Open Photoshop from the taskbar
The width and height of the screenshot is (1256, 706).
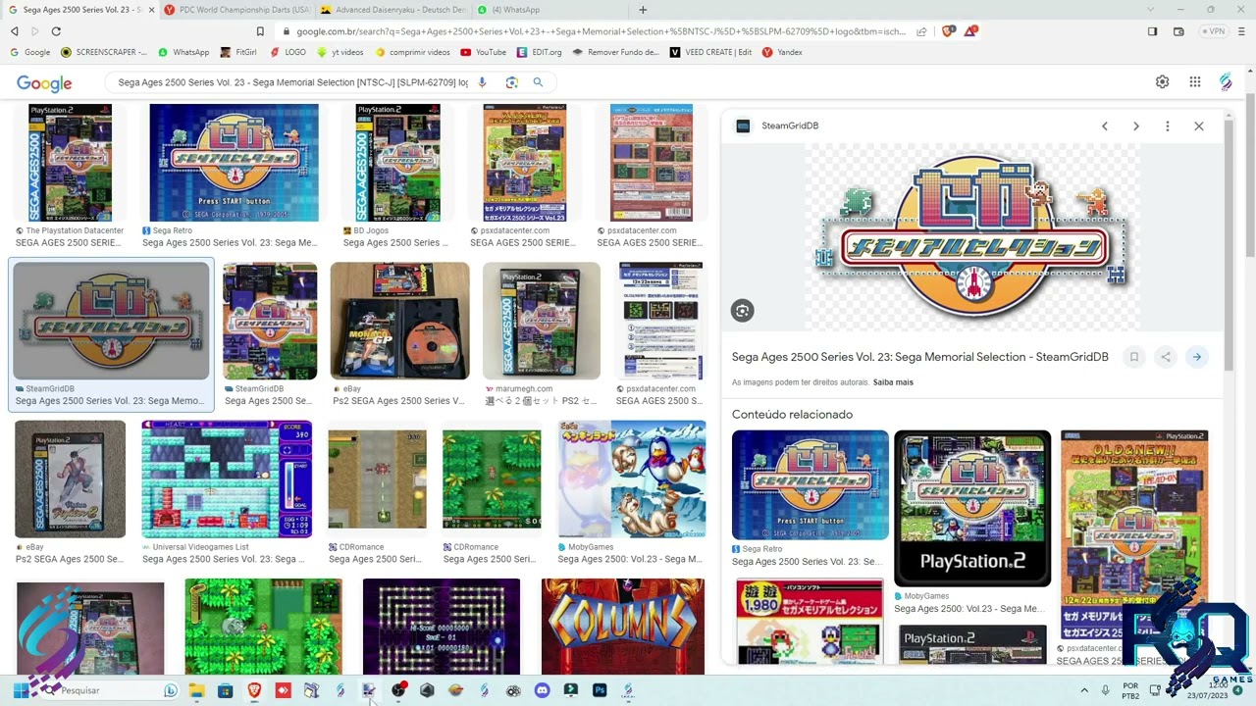click(x=600, y=690)
